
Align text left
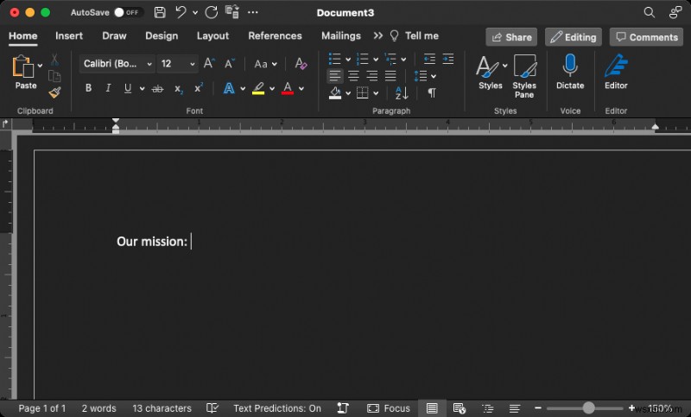tap(335, 76)
